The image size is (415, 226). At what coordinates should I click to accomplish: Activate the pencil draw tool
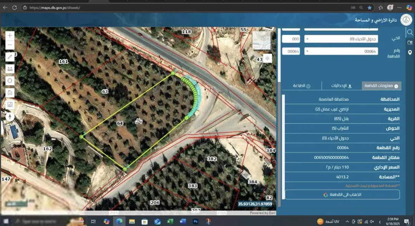10,57
